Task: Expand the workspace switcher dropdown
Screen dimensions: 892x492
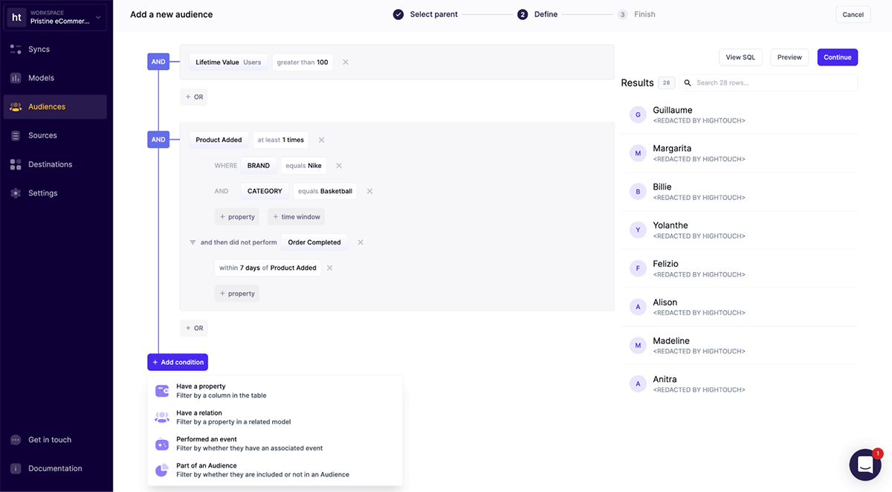Action: tap(98, 18)
